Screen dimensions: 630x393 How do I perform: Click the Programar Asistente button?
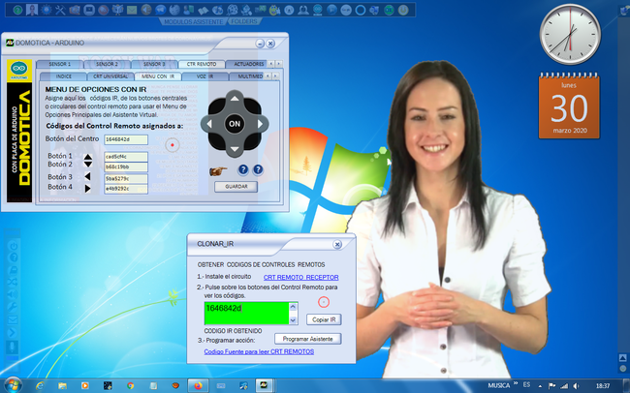click(x=308, y=339)
